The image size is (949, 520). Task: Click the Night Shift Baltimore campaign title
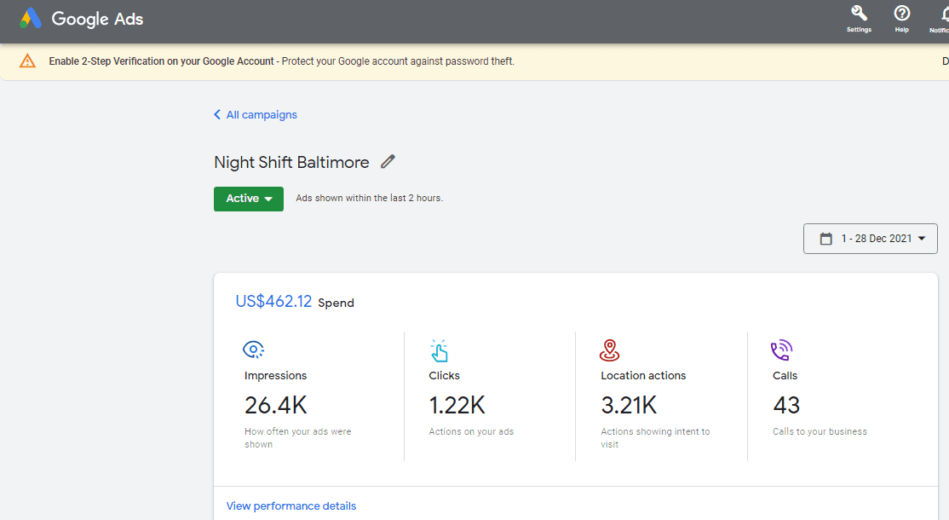[291, 162]
